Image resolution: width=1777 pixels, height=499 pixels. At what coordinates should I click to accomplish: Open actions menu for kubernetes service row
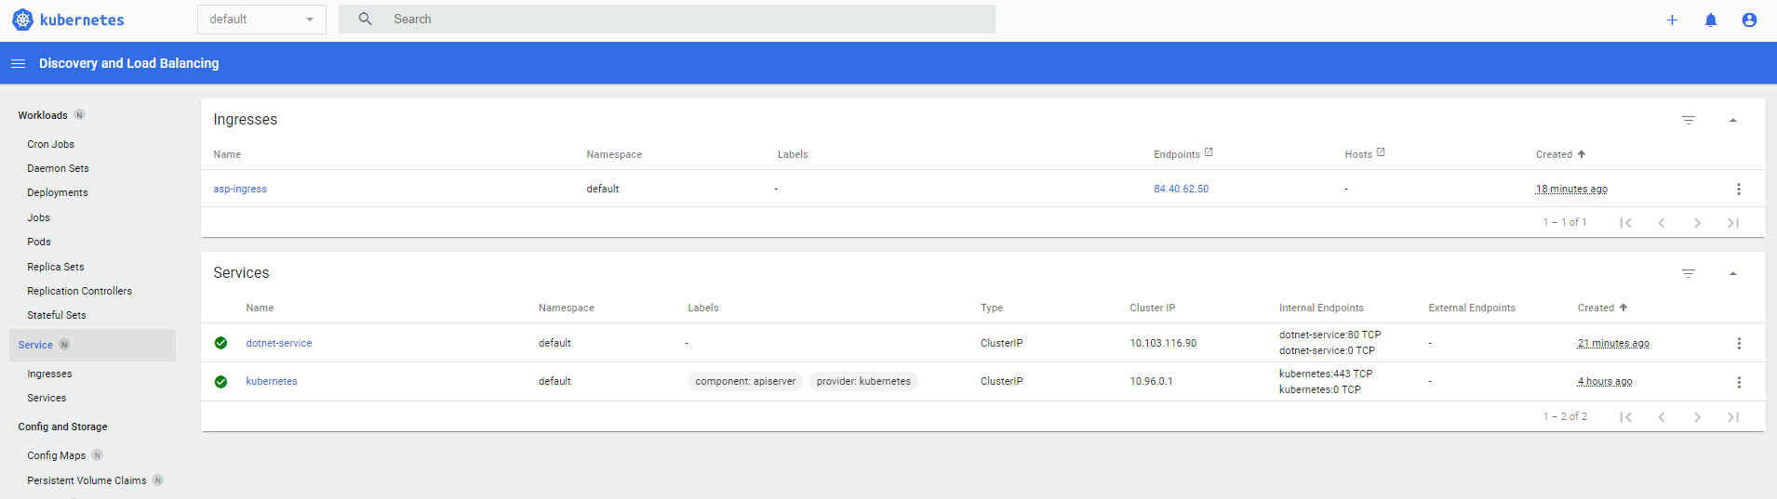click(1738, 382)
